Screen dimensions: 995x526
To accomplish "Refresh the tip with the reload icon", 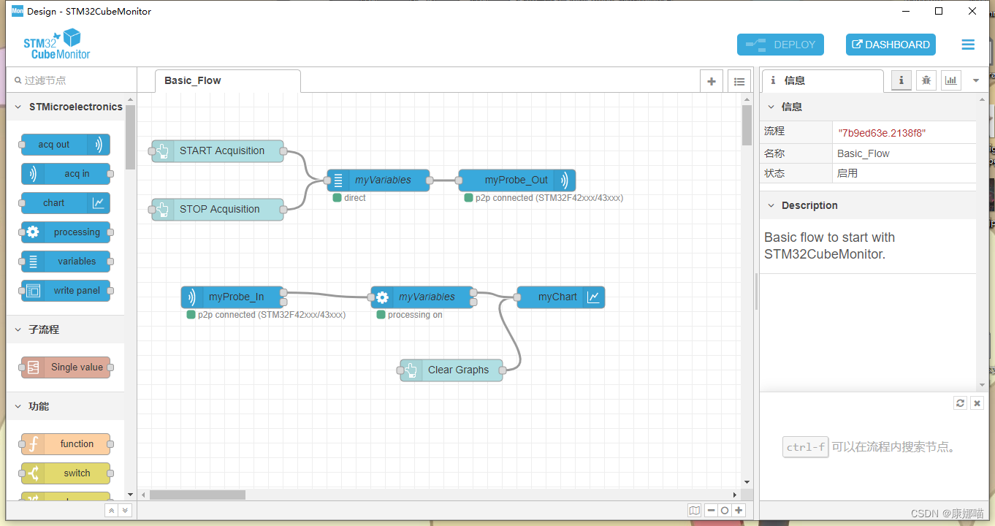I will (961, 403).
